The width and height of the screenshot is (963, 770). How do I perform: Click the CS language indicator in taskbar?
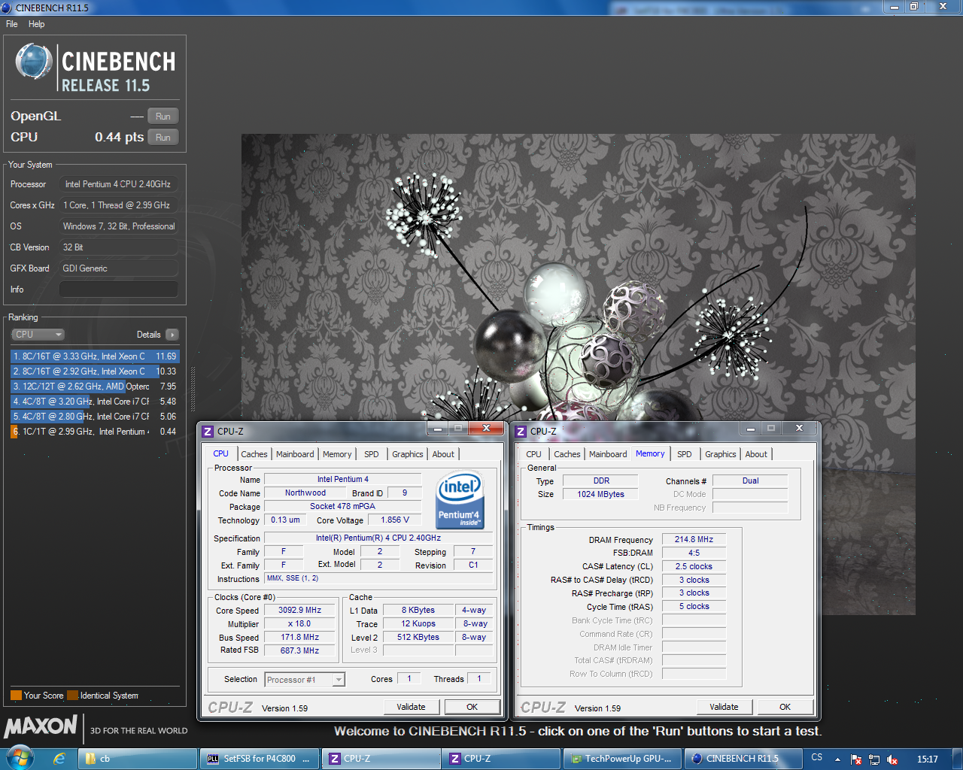coord(817,757)
